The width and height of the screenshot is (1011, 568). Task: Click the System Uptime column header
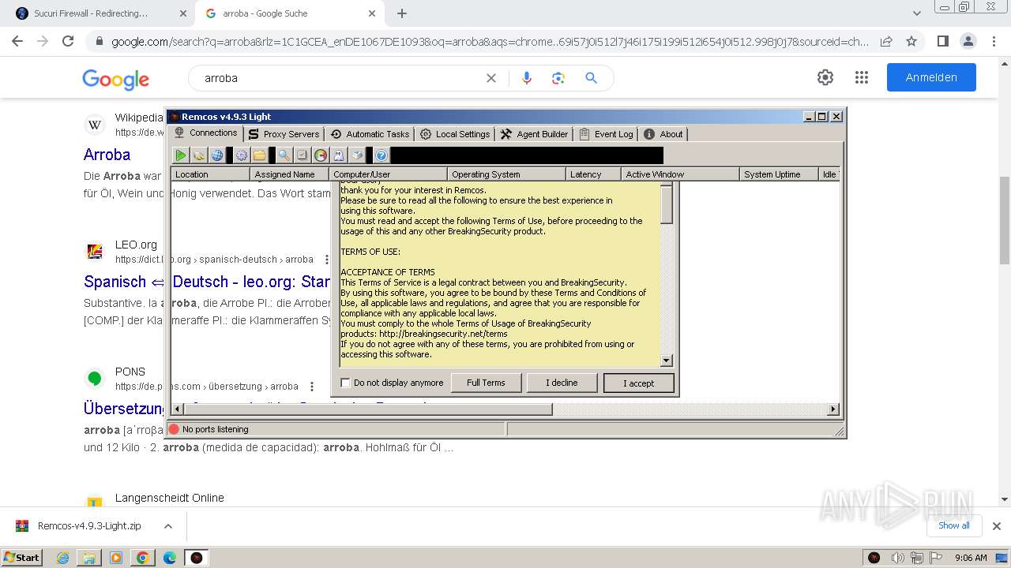click(779, 174)
